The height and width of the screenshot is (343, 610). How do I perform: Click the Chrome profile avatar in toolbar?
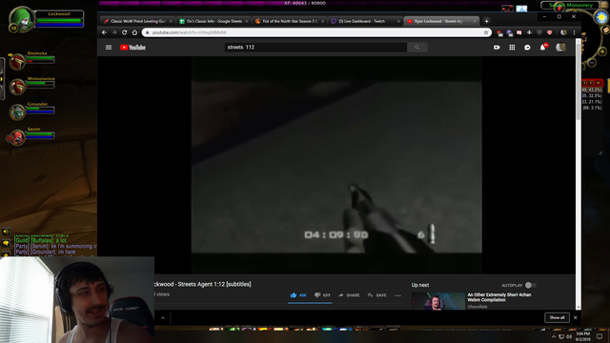563,32
